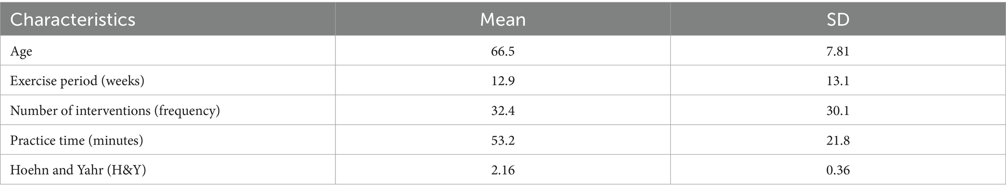The width and height of the screenshot is (1006, 193).
Task: Click the H&Y mean value 2.16
Action: click(503, 171)
